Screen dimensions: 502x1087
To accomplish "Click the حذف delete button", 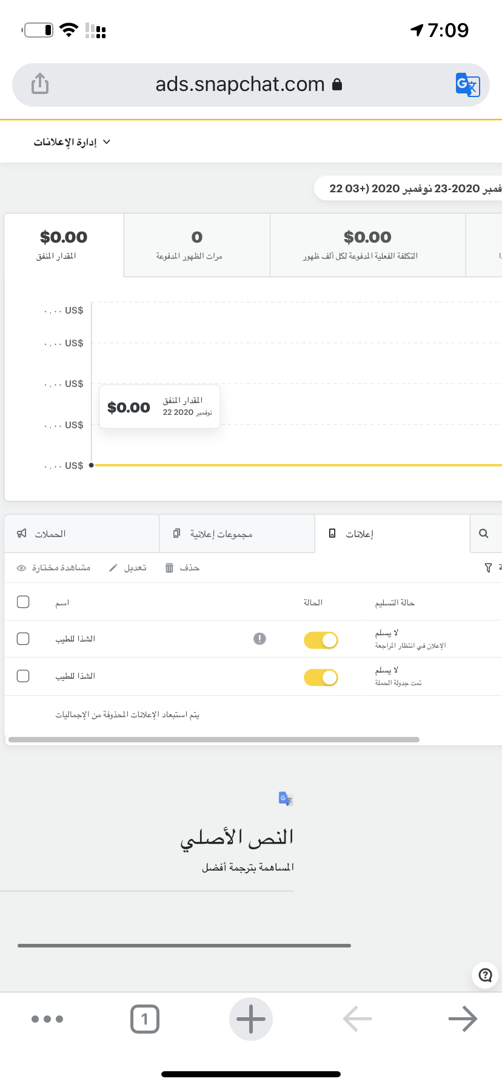I will pos(182,568).
